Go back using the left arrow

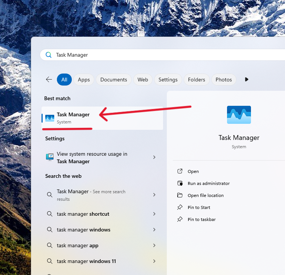point(49,80)
